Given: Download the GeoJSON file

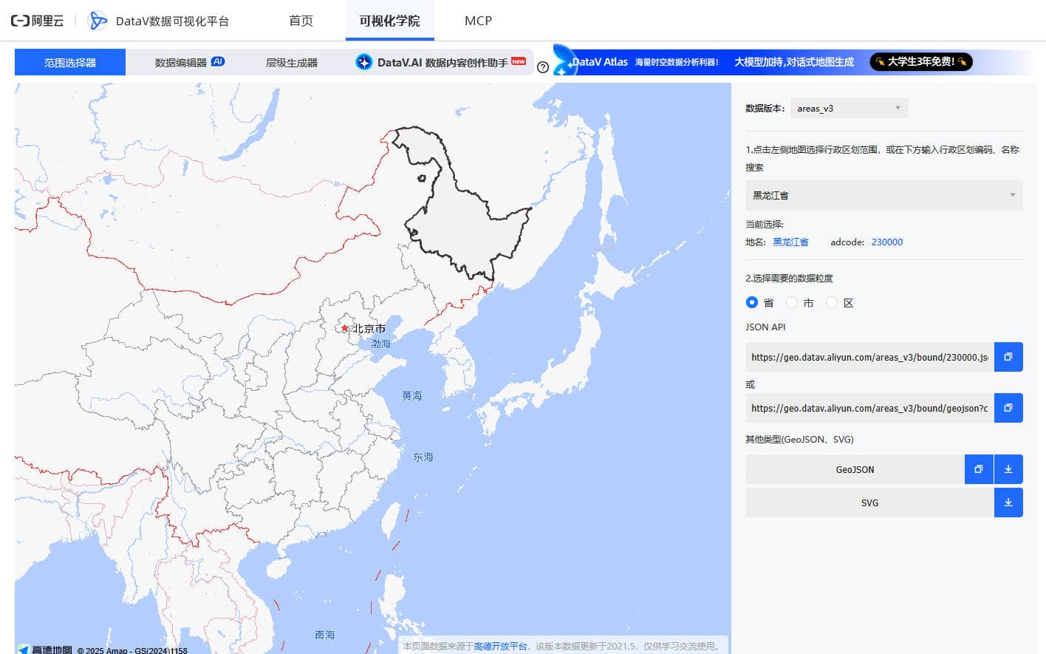Looking at the screenshot, I should click(x=1008, y=469).
